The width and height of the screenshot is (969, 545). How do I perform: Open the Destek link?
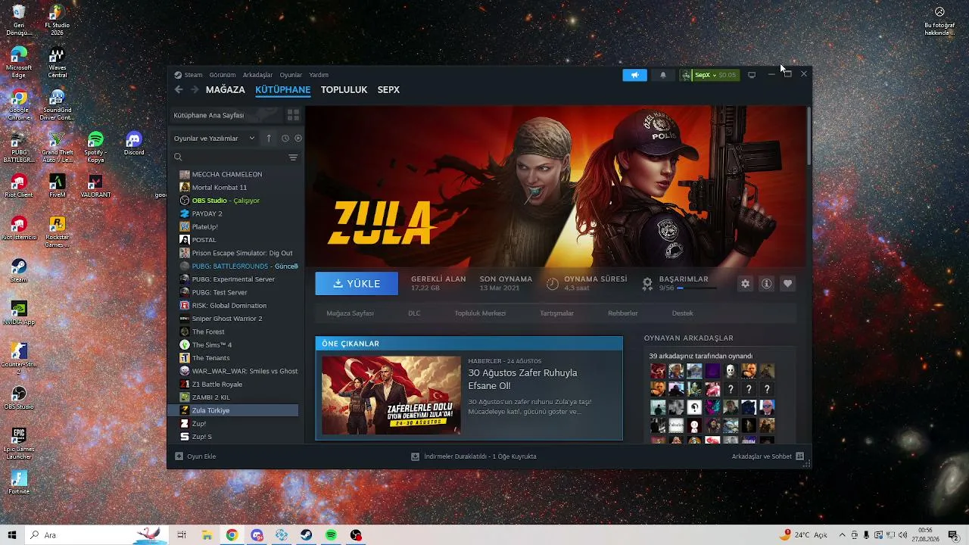682,313
